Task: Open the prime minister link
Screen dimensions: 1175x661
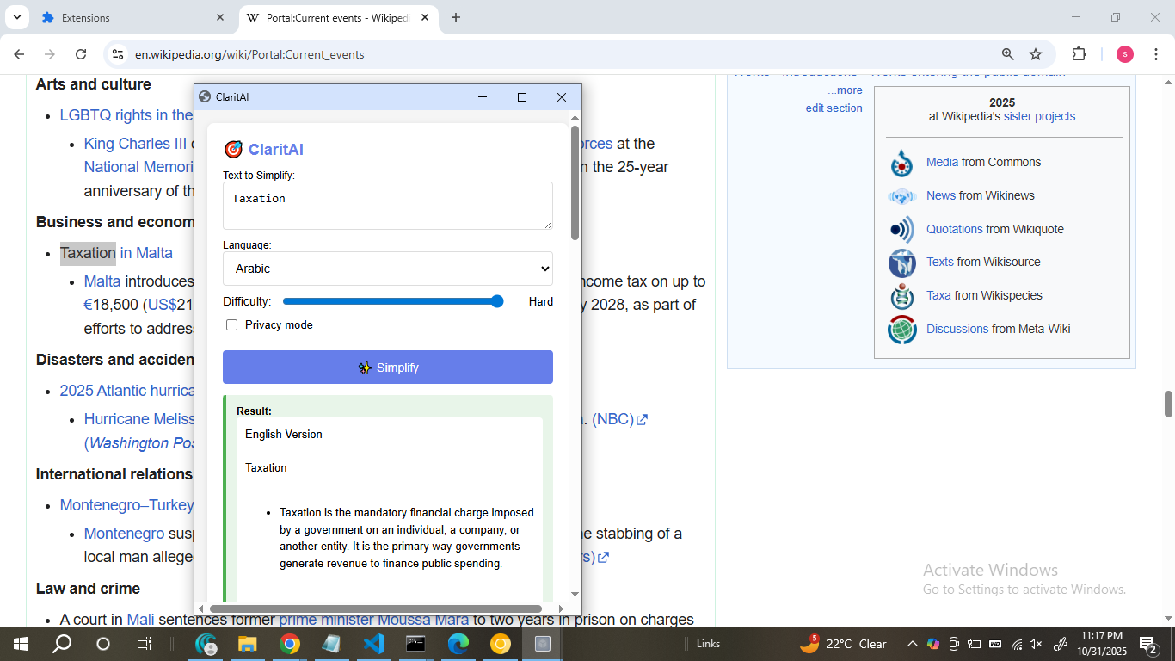Action: point(326,619)
